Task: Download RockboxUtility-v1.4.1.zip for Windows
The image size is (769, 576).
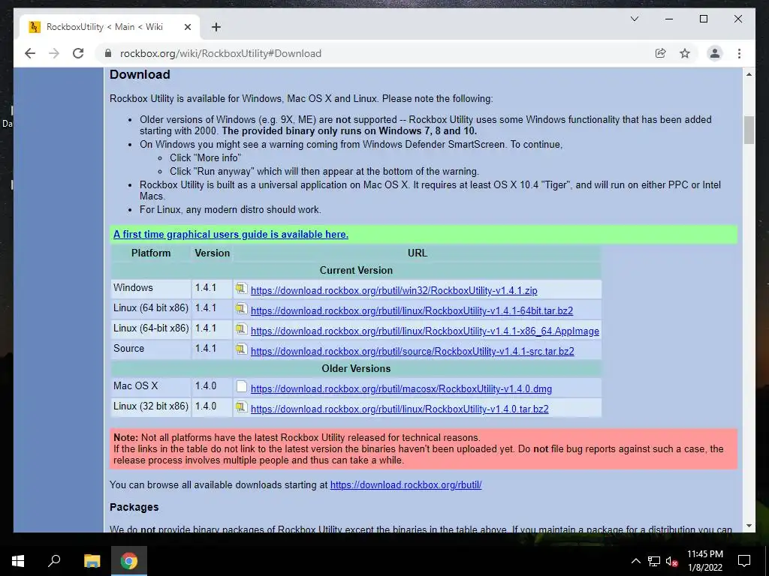Action: (394, 290)
